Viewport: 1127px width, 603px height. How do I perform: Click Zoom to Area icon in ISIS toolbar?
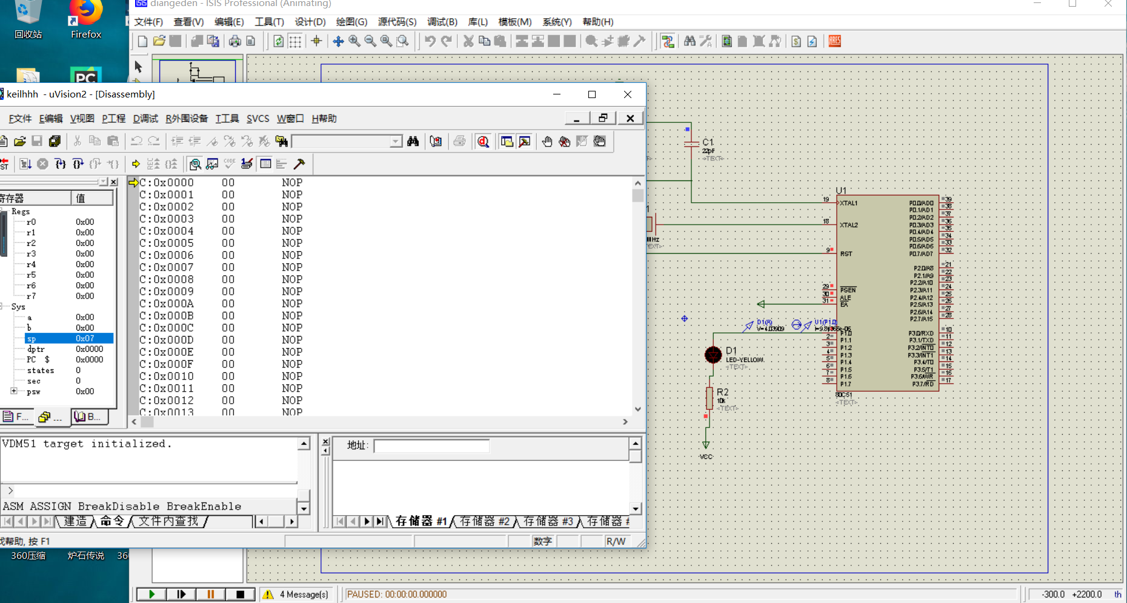click(402, 41)
